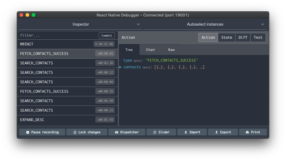
Task: Expand the contacts array node
Action: (x=121, y=67)
